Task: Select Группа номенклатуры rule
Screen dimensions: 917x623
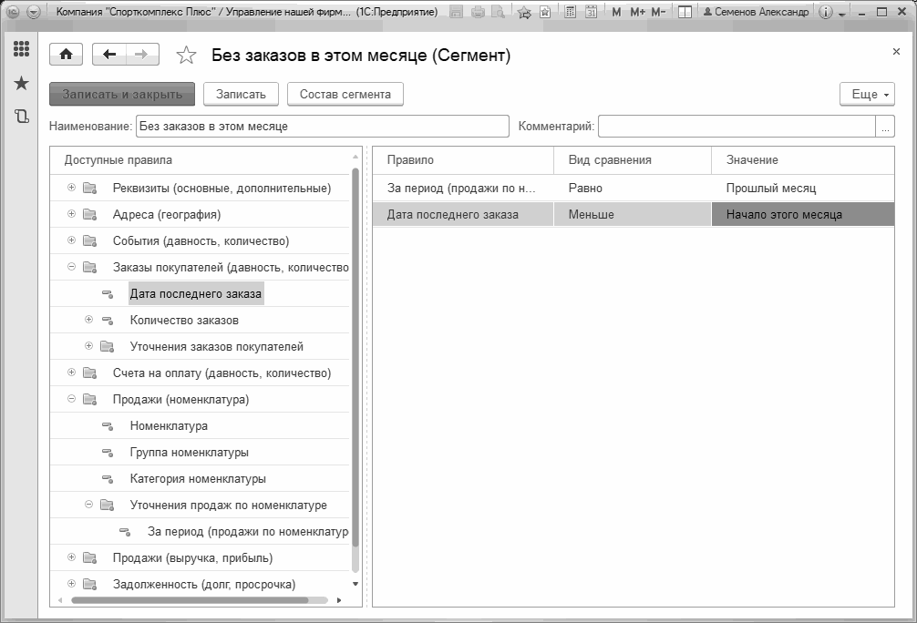Action: pos(189,453)
